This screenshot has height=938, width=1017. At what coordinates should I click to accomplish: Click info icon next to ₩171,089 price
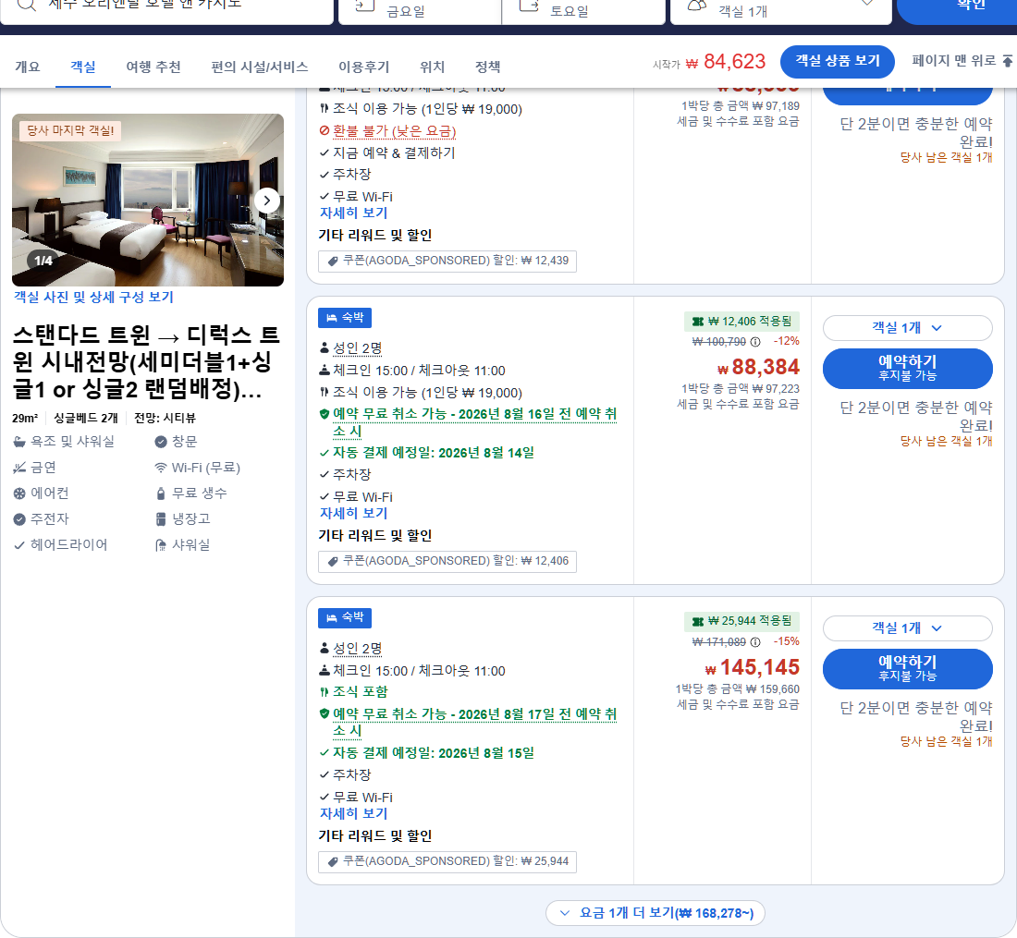(755, 641)
